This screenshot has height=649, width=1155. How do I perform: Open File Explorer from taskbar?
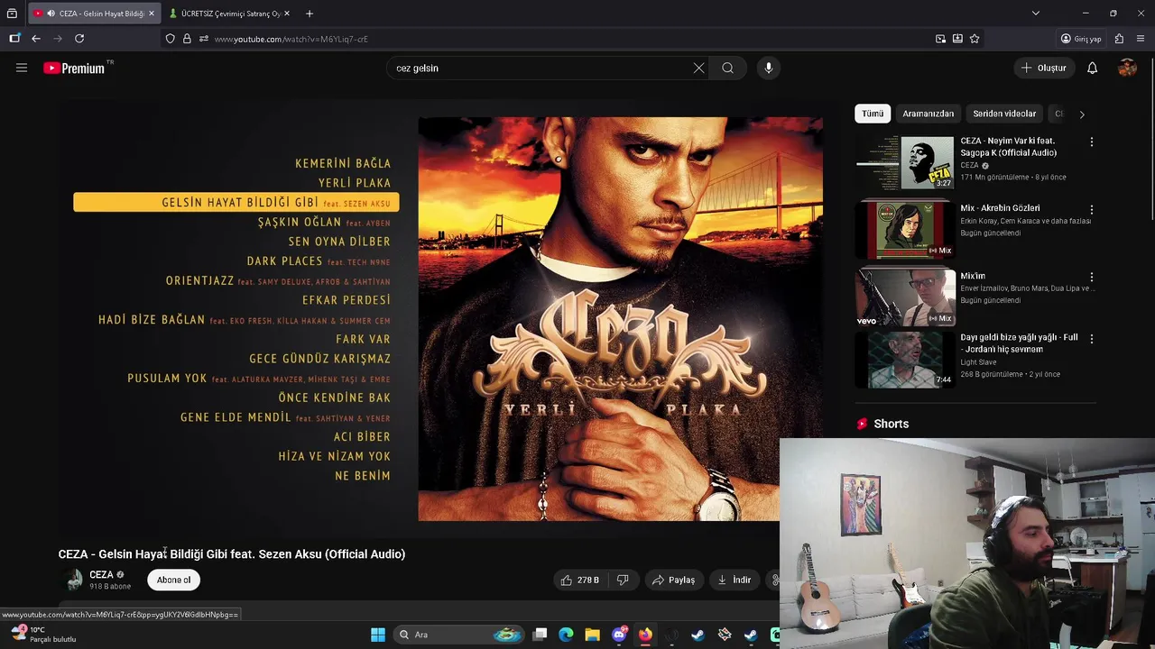(592, 635)
